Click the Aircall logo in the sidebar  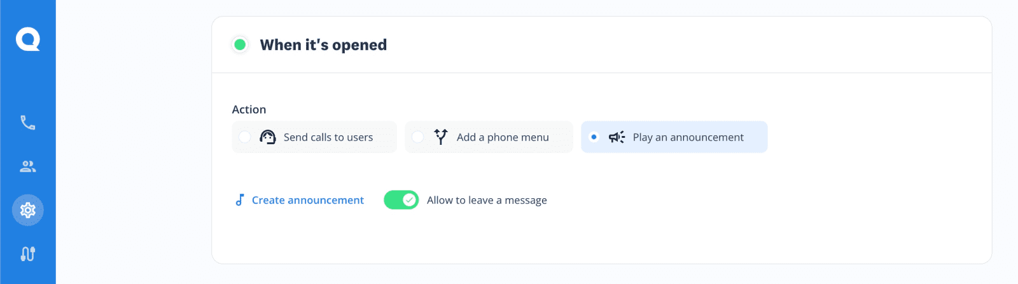[28, 40]
